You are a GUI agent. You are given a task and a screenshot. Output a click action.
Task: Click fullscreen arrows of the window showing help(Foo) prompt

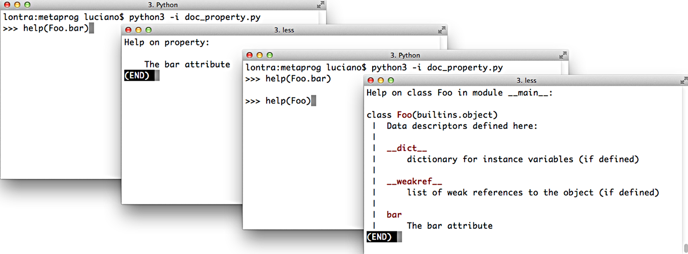[x=563, y=55]
